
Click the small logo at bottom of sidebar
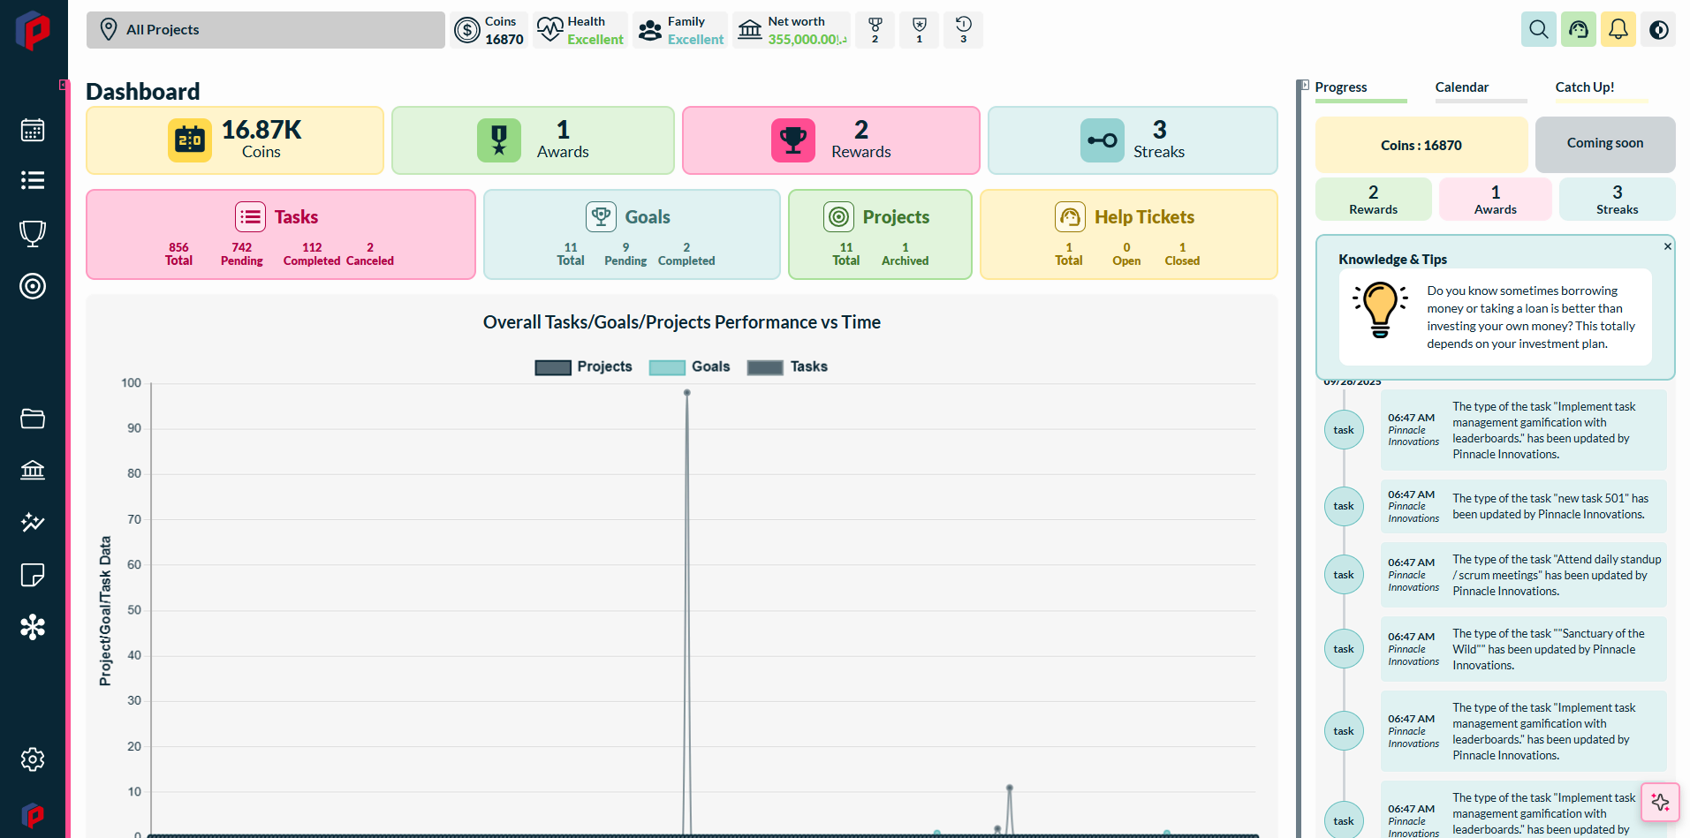pos(33,815)
